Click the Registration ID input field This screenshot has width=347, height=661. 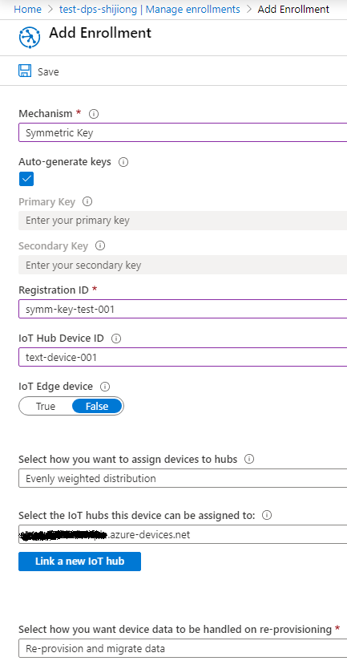[x=183, y=309]
